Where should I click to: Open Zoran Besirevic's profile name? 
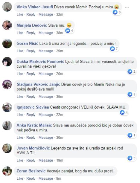tap(31, 171)
